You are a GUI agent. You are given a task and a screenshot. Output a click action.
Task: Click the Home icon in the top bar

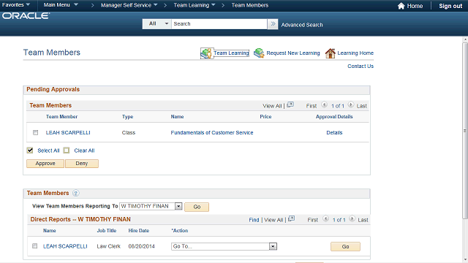[x=401, y=6]
